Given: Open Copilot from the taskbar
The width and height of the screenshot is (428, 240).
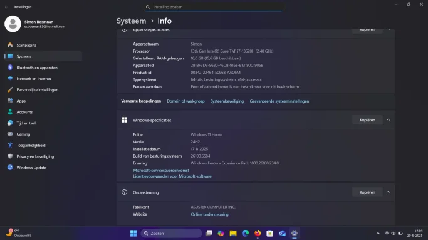Looking at the screenshot, I should pyautogui.click(x=221, y=234).
